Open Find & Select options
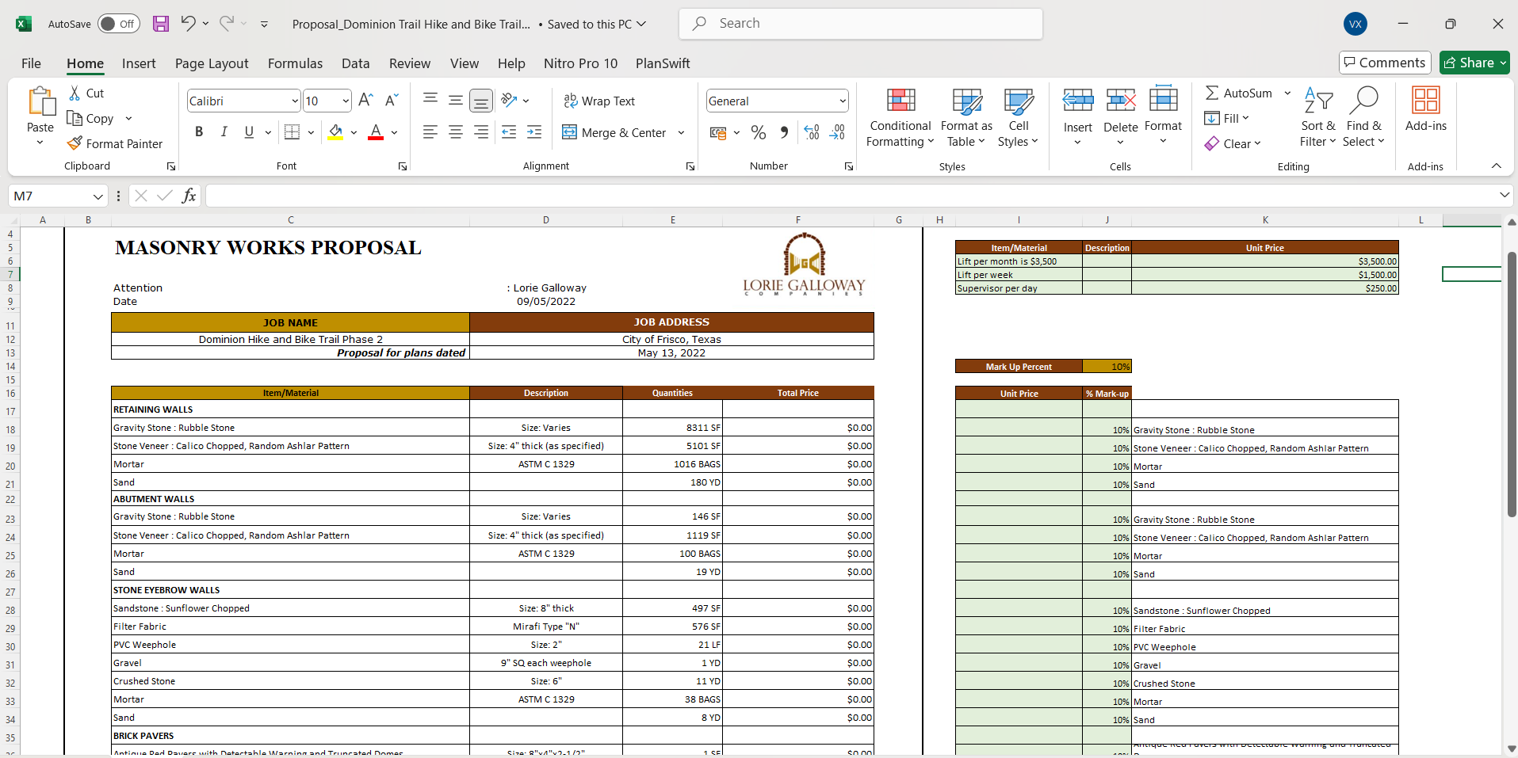This screenshot has width=1518, height=758. coord(1363,117)
